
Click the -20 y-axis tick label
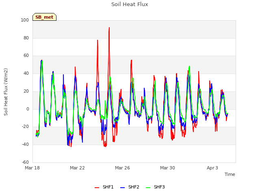pos(25,127)
